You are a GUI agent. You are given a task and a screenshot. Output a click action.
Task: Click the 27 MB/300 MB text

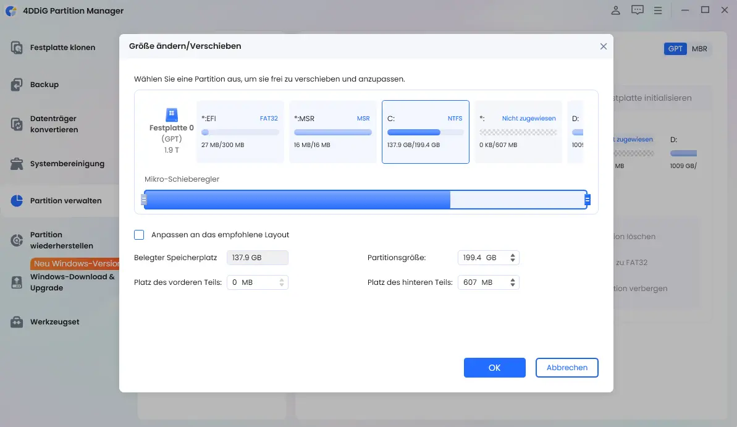point(223,145)
